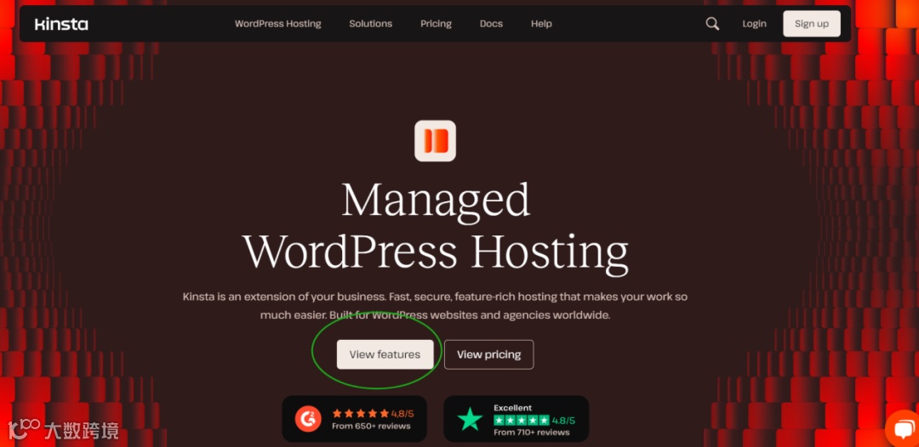Click the Kinsta logo
The height and width of the screenshot is (447, 919).
(x=61, y=24)
